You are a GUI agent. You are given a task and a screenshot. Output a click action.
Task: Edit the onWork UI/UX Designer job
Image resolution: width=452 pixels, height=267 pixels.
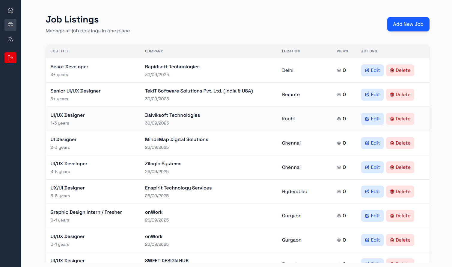(x=372, y=240)
